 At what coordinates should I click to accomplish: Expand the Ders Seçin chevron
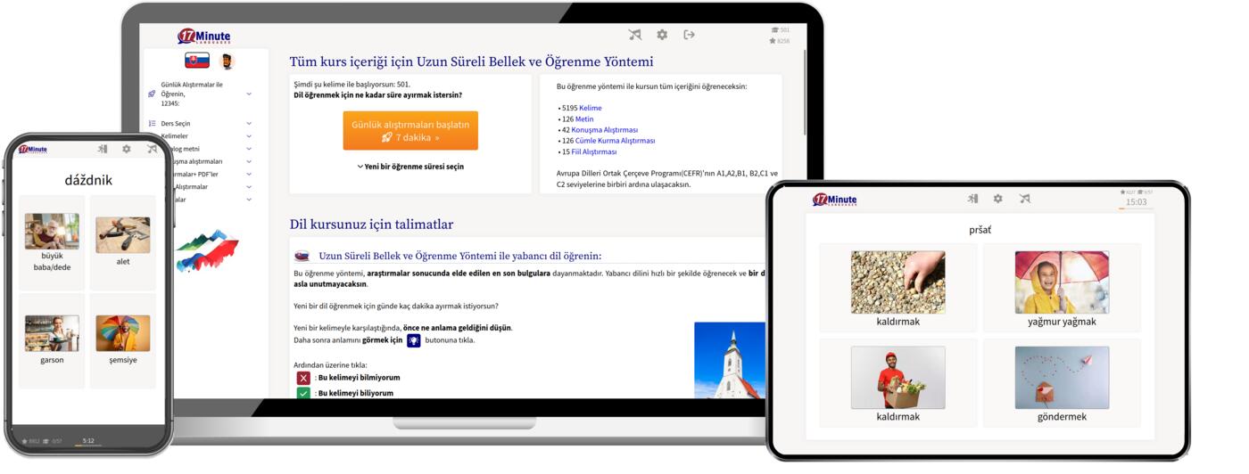click(x=249, y=124)
